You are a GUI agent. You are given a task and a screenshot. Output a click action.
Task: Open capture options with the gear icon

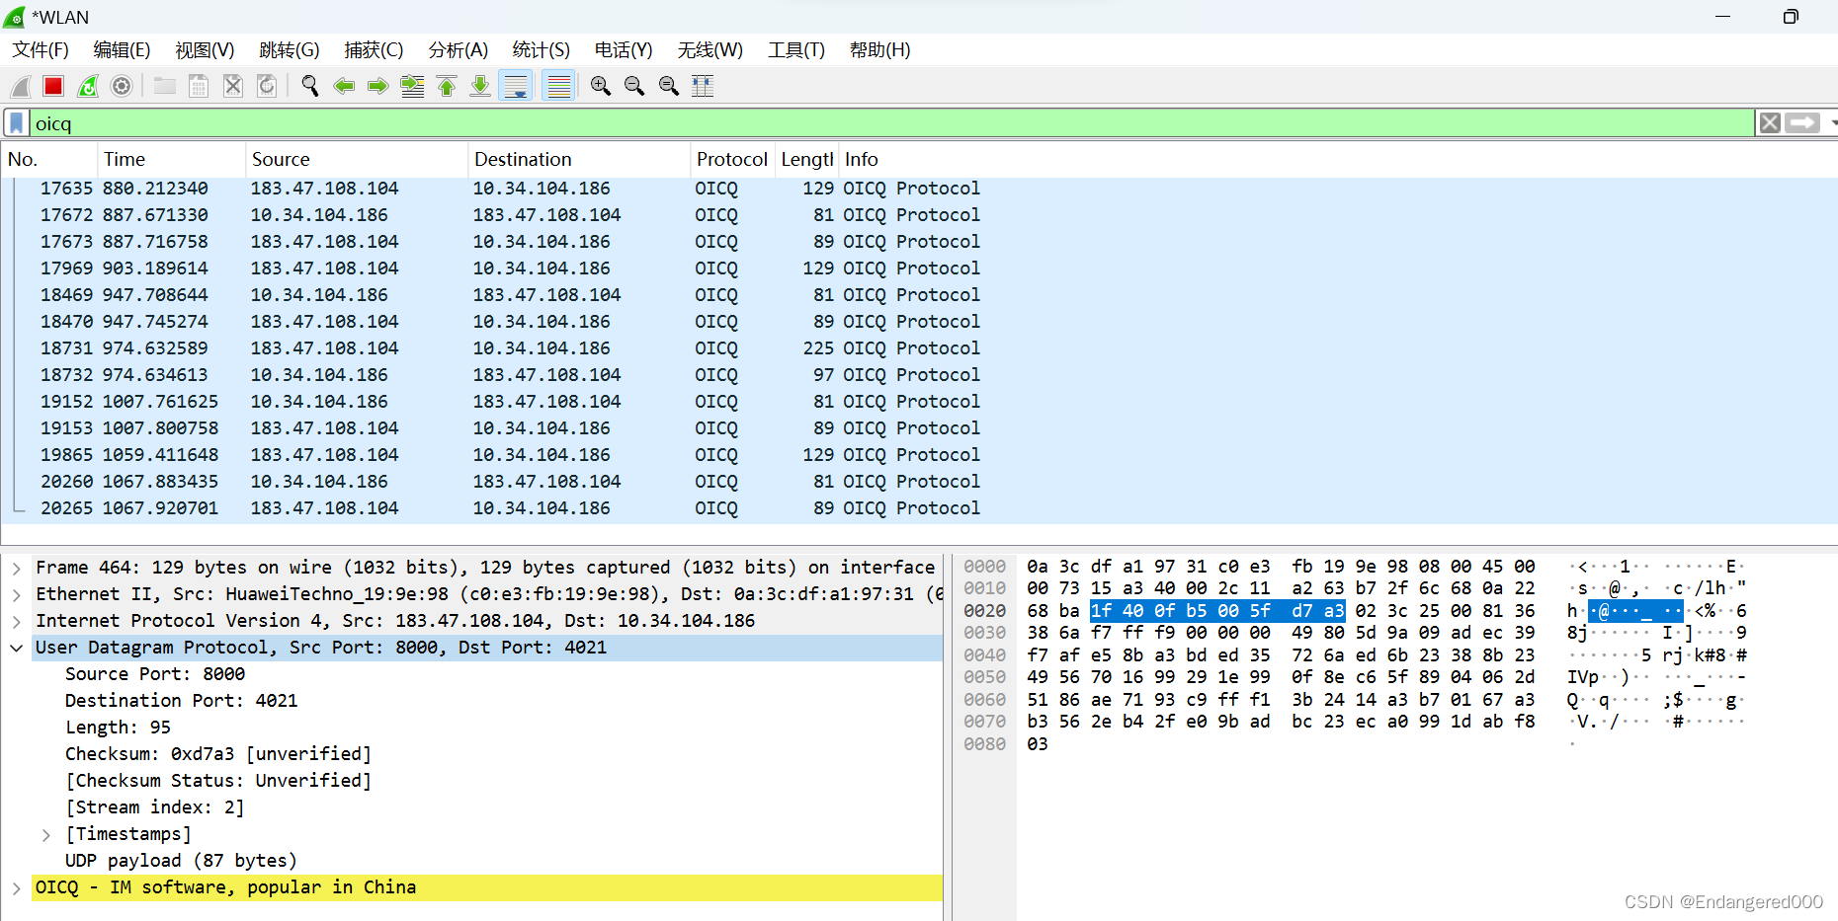click(121, 86)
